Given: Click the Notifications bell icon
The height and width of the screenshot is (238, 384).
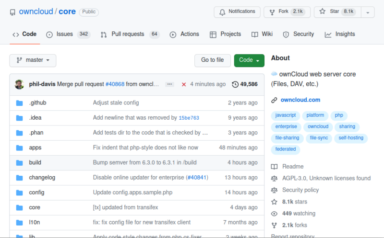Looking at the screenshot, I should point(222,12).
